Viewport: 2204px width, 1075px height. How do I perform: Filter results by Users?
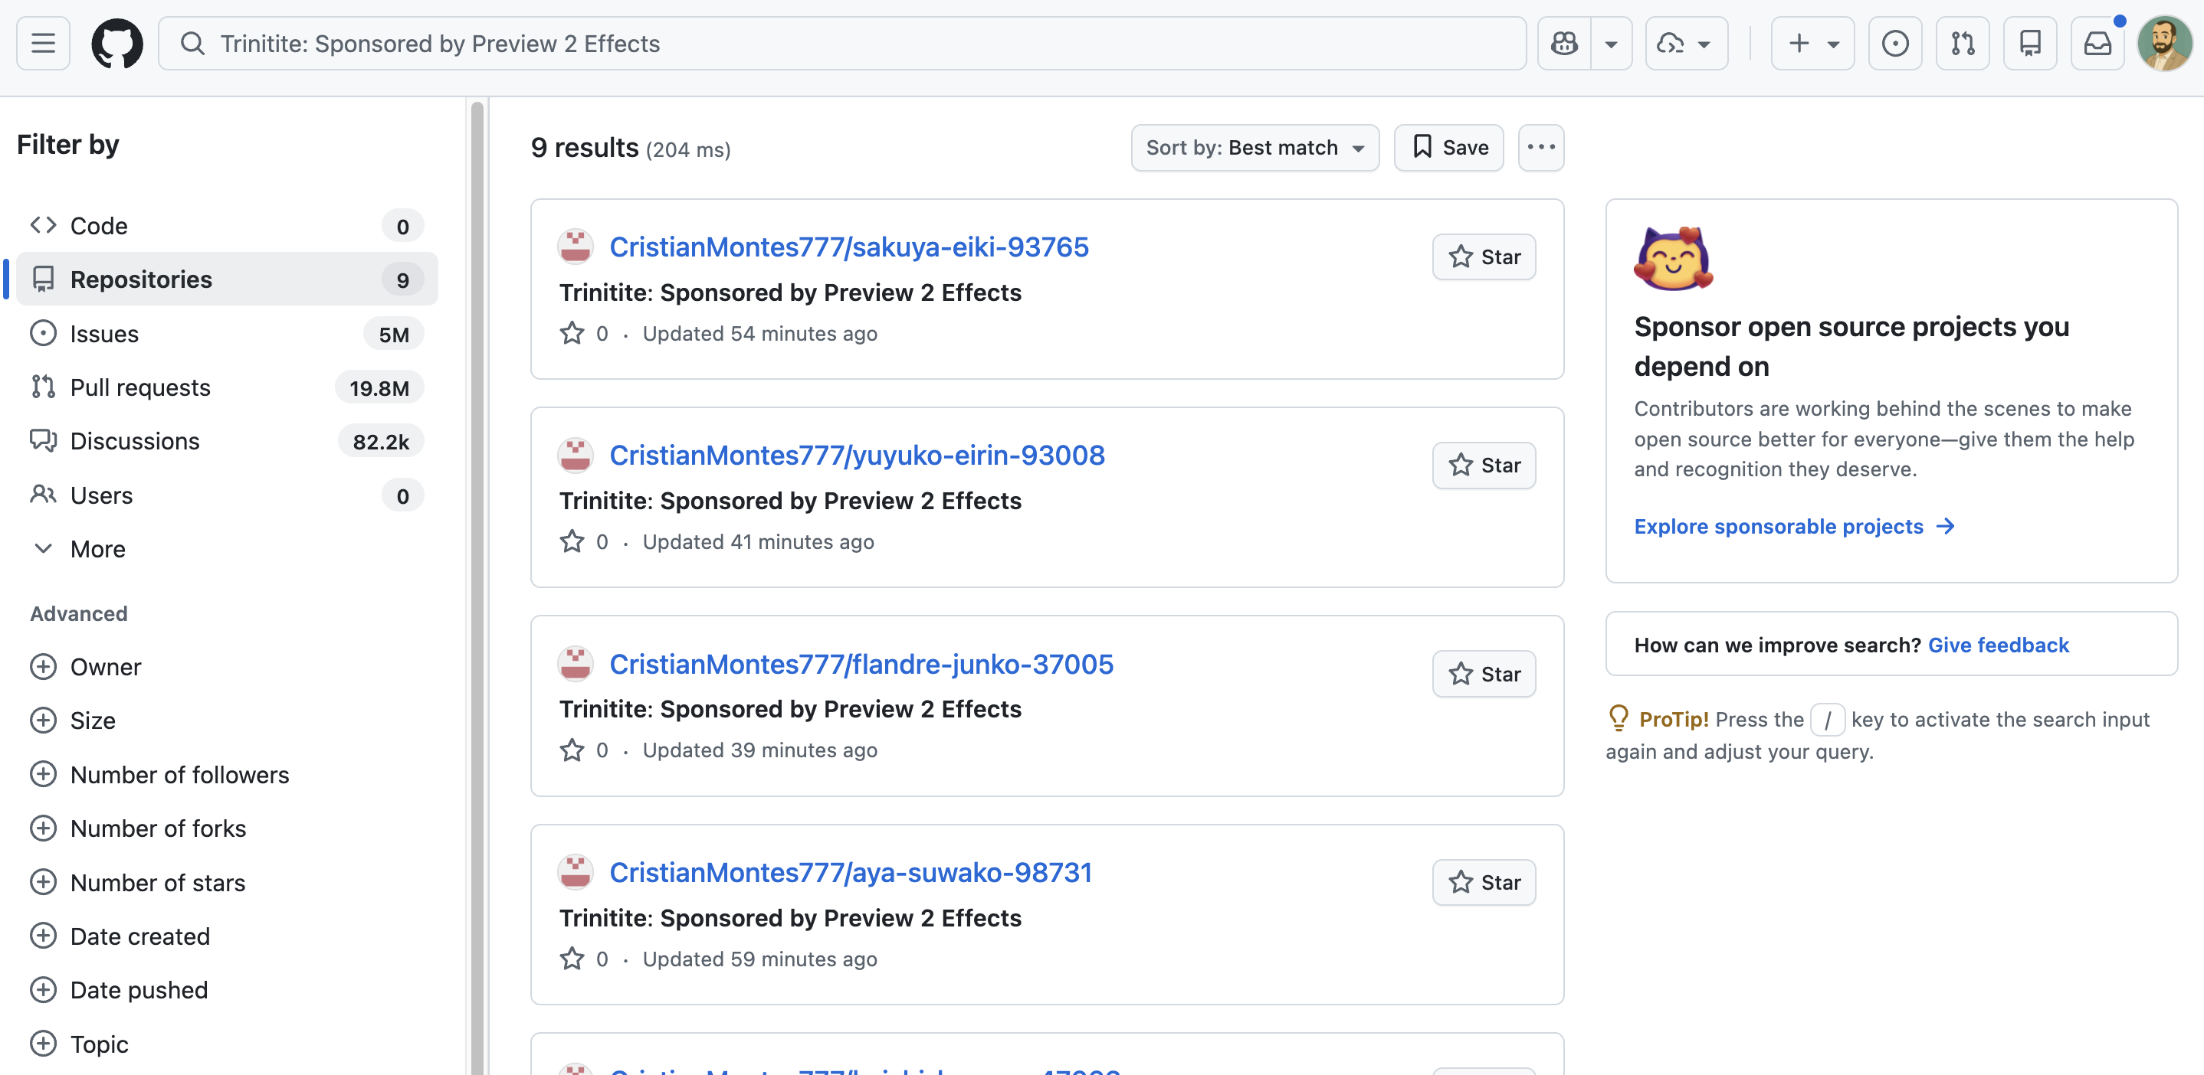point(227,495)
